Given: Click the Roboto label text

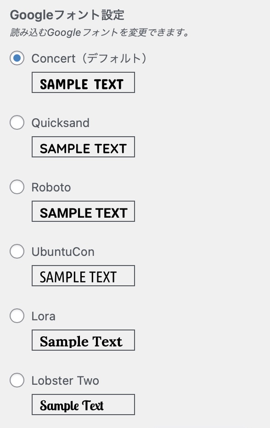Looking at the screenshot, I should pyautogui.click(x=51, y=187).
